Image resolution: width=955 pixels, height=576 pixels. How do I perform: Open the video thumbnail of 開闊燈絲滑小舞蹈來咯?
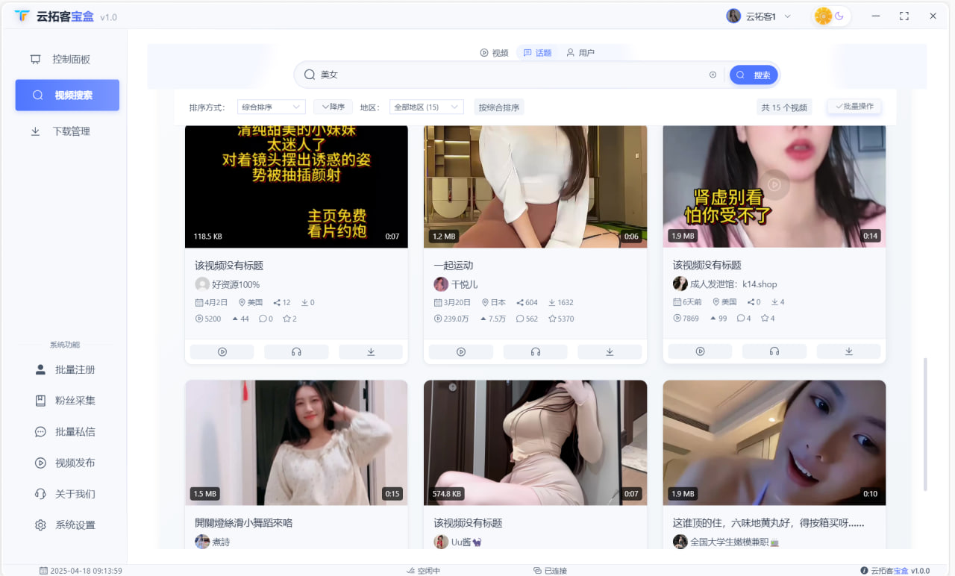coord(296,442)
